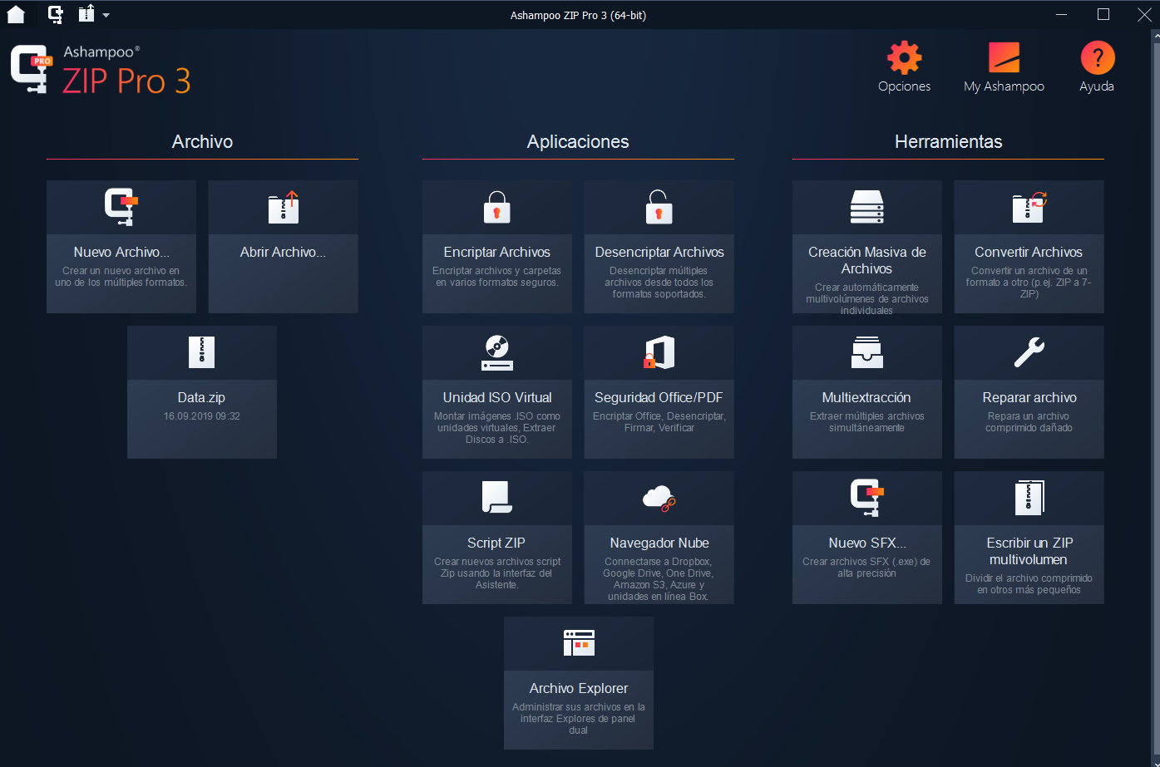Viewport: 1160px width, 767px height.
Task: Click 'Crear archivos SFX (.exe)' description
Action: [x=866, y=568]
